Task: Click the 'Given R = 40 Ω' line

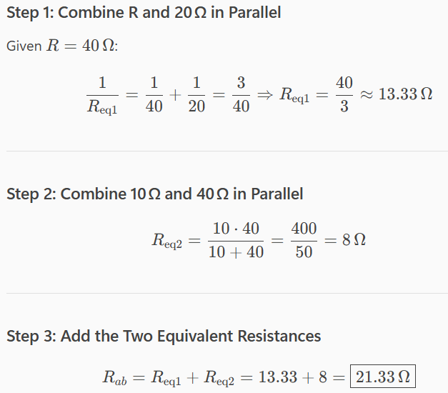Action: 62,46
